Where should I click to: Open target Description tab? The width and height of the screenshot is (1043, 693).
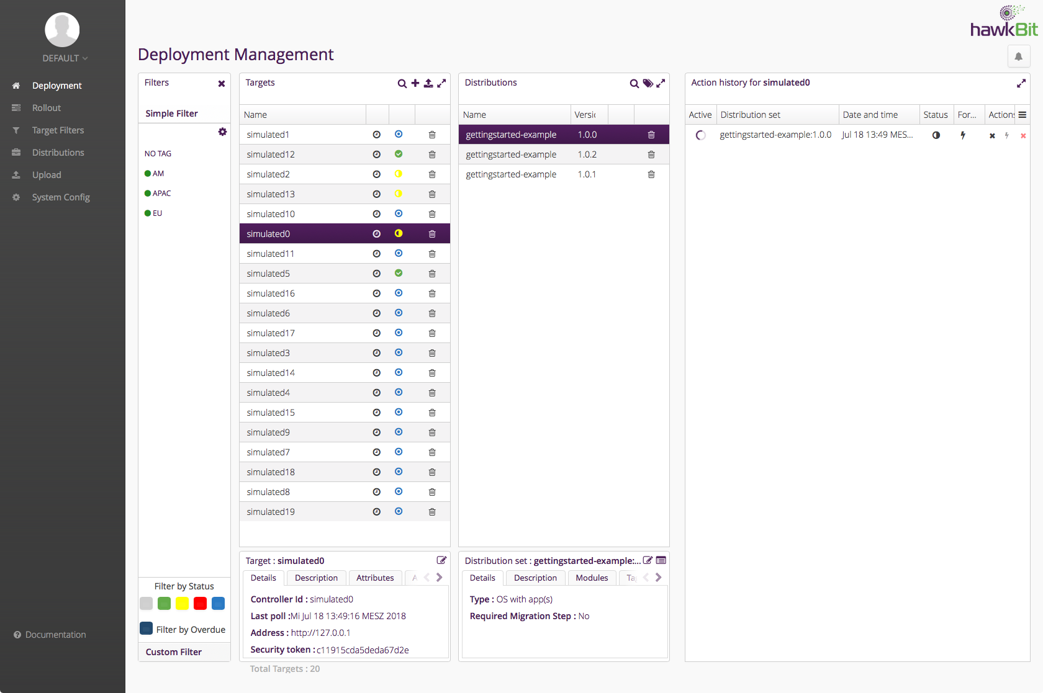tap(316, 578)
